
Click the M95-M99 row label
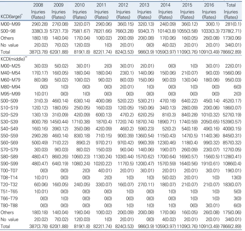click(10, 94)
